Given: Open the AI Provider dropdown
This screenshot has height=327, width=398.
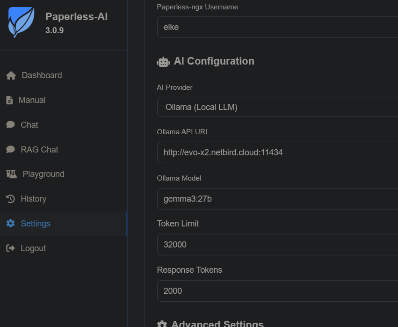Looking at the screenshot, I should (277, 107).
